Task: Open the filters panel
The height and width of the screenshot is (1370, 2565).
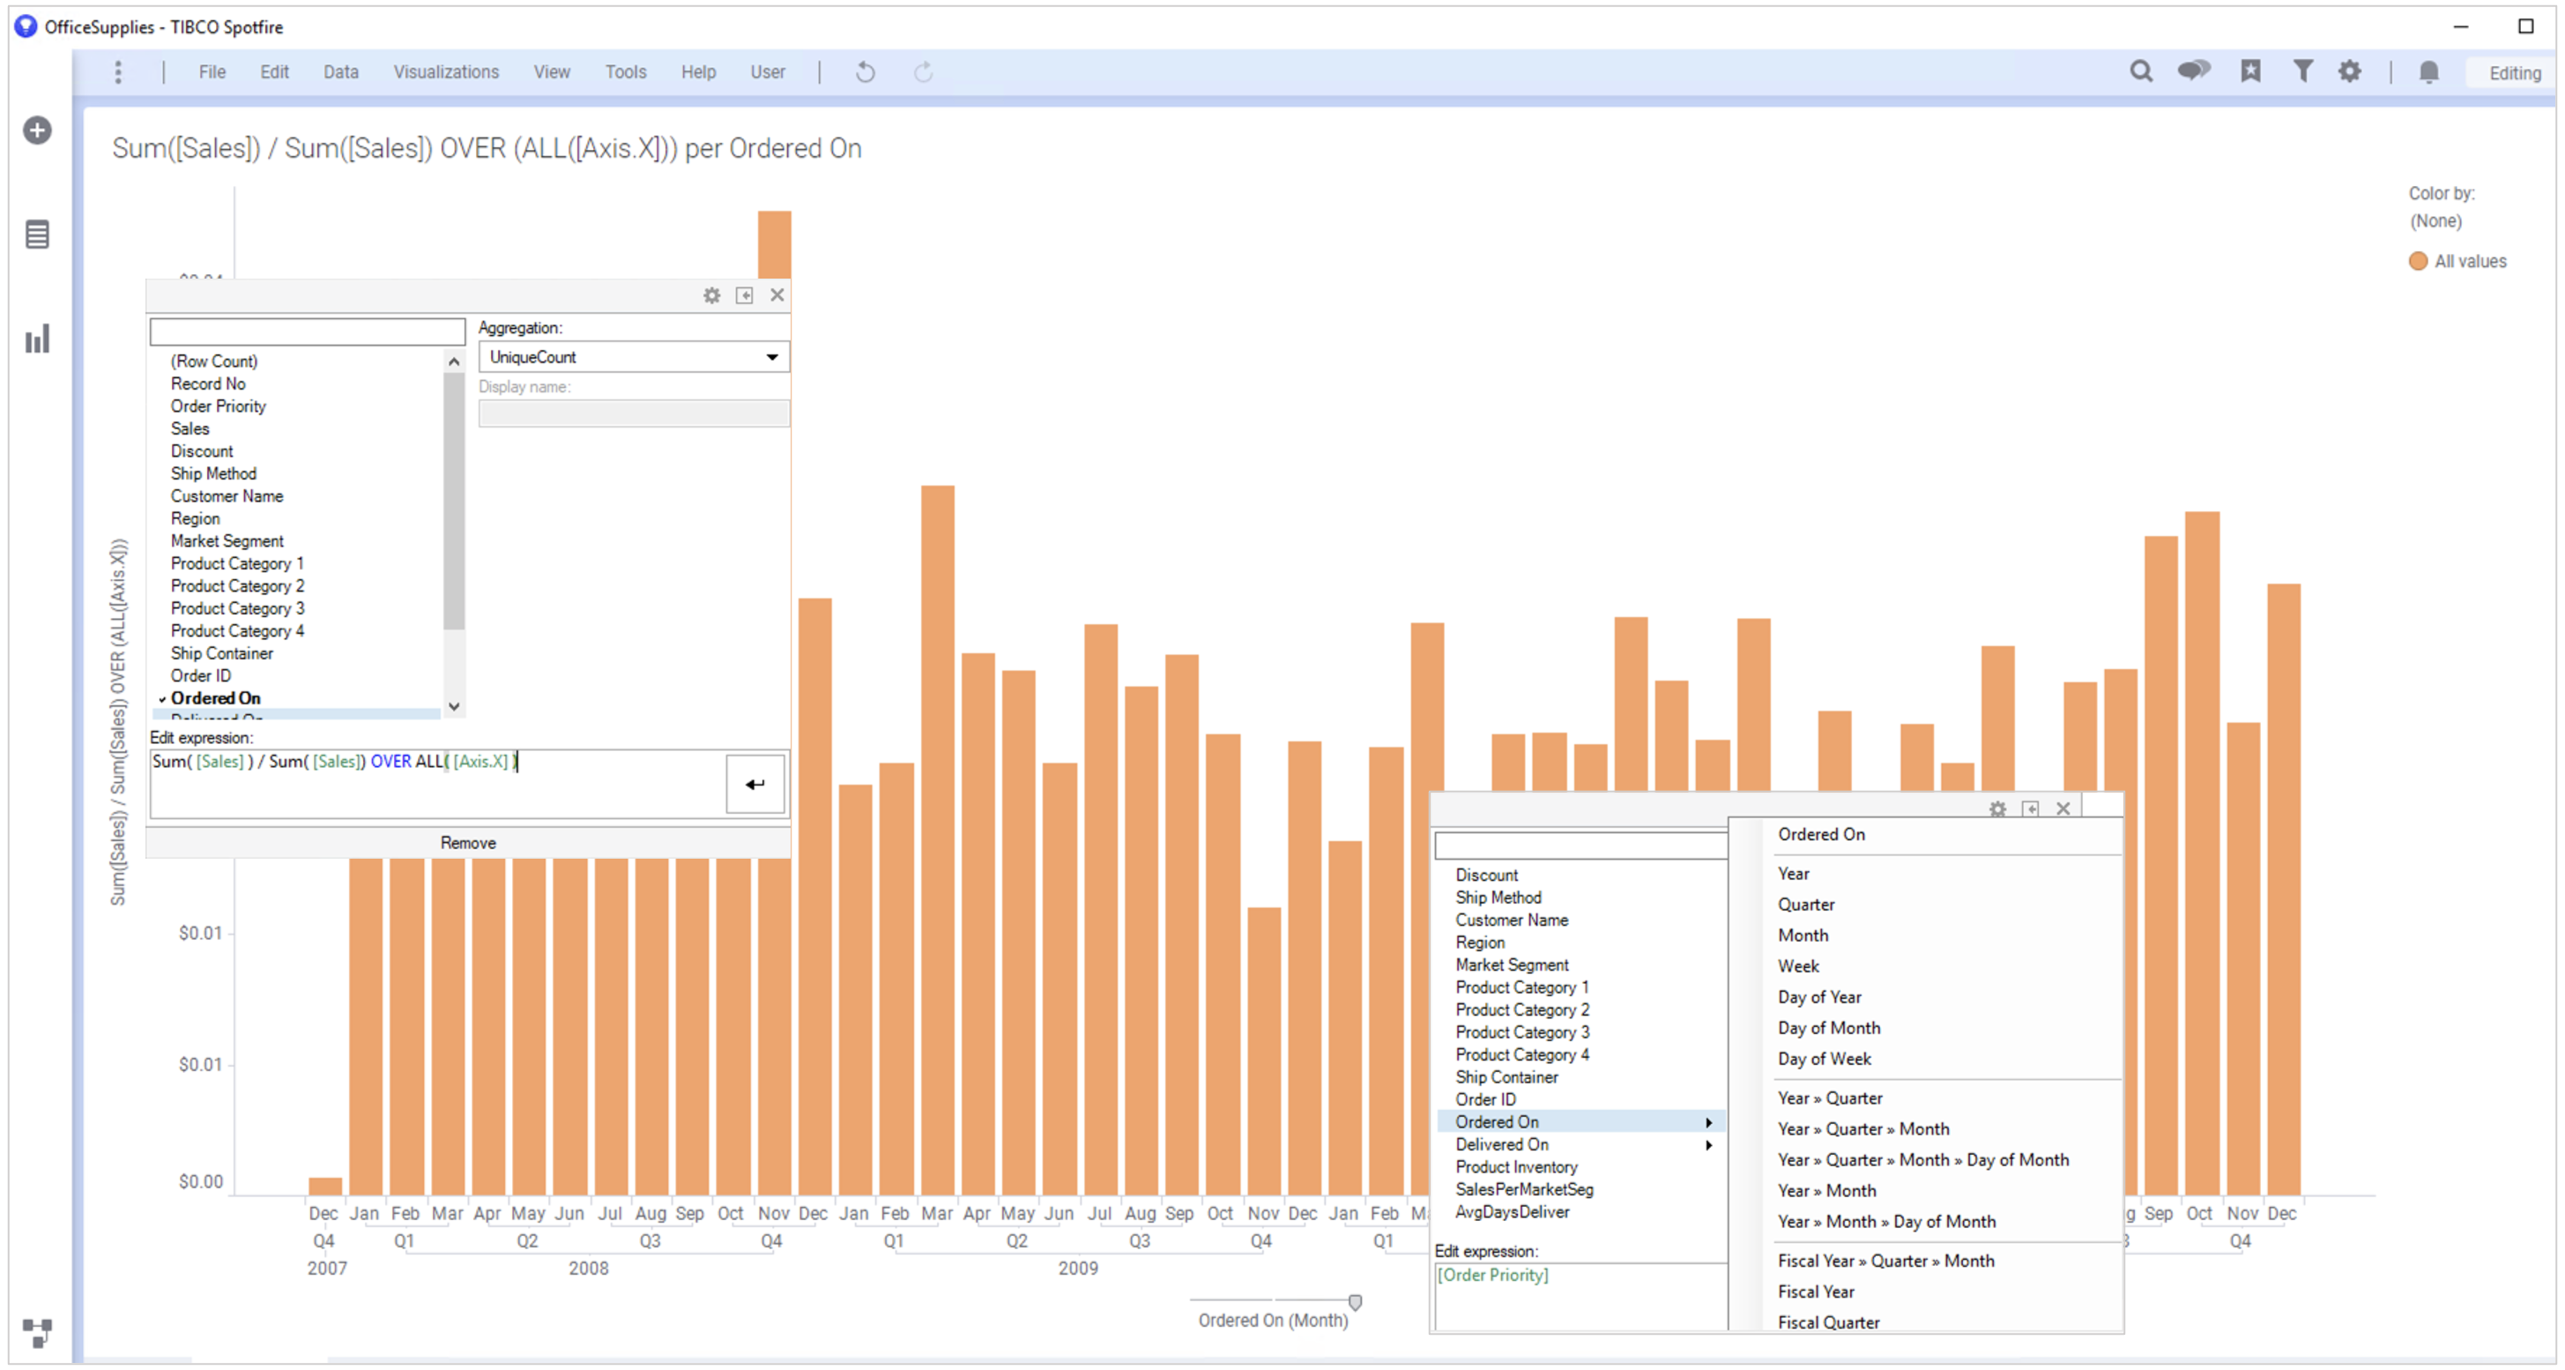Action: click(2303, 71)
